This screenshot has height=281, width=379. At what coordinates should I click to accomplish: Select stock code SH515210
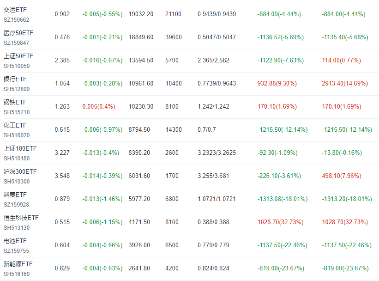(17, 112)
